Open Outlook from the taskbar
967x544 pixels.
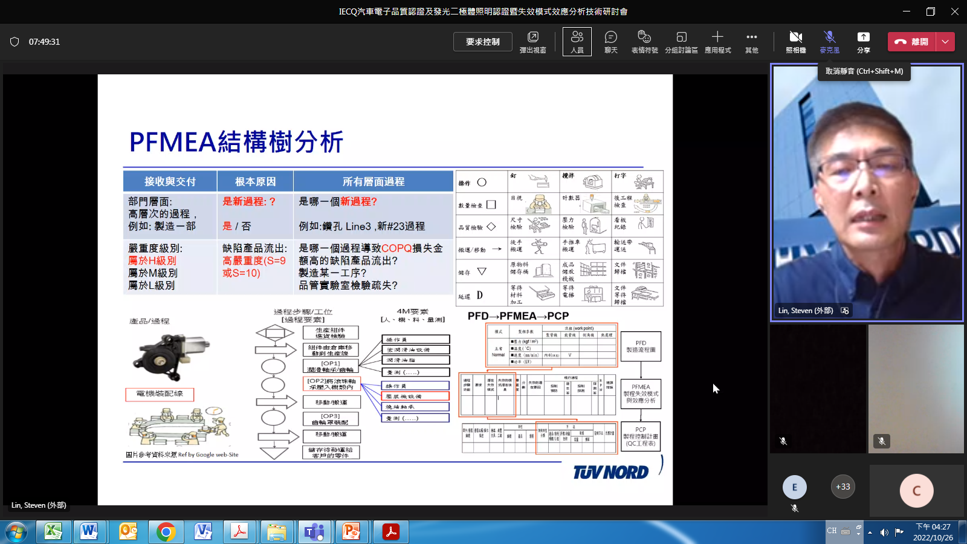pyautogui.click(x=128, y=532)
